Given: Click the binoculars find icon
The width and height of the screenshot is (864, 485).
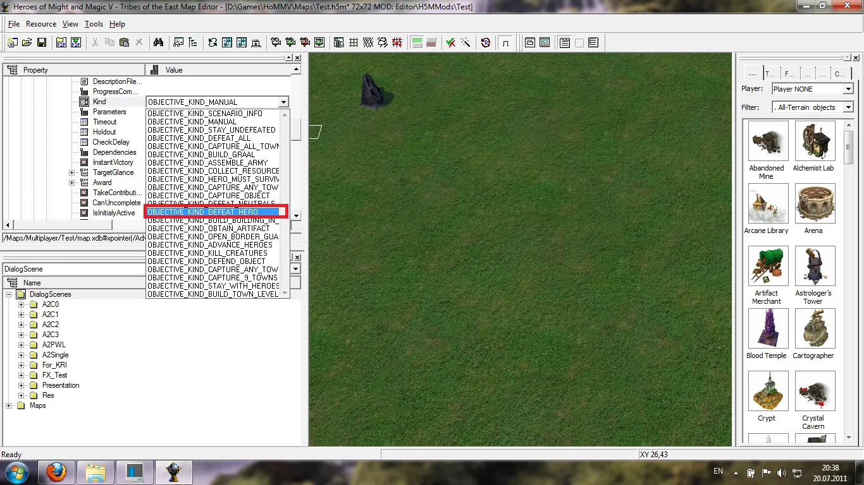Looking at the screenshot, I should pos(159,42).
